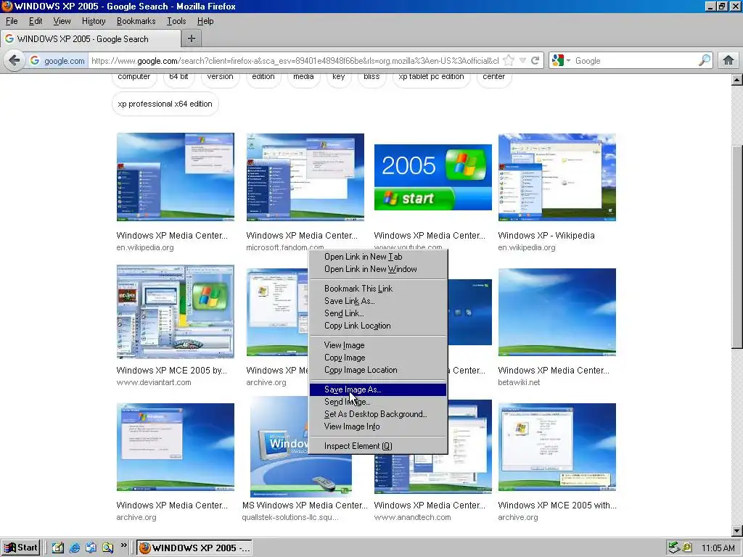Click the bliss filter chip

coord(371,78)
